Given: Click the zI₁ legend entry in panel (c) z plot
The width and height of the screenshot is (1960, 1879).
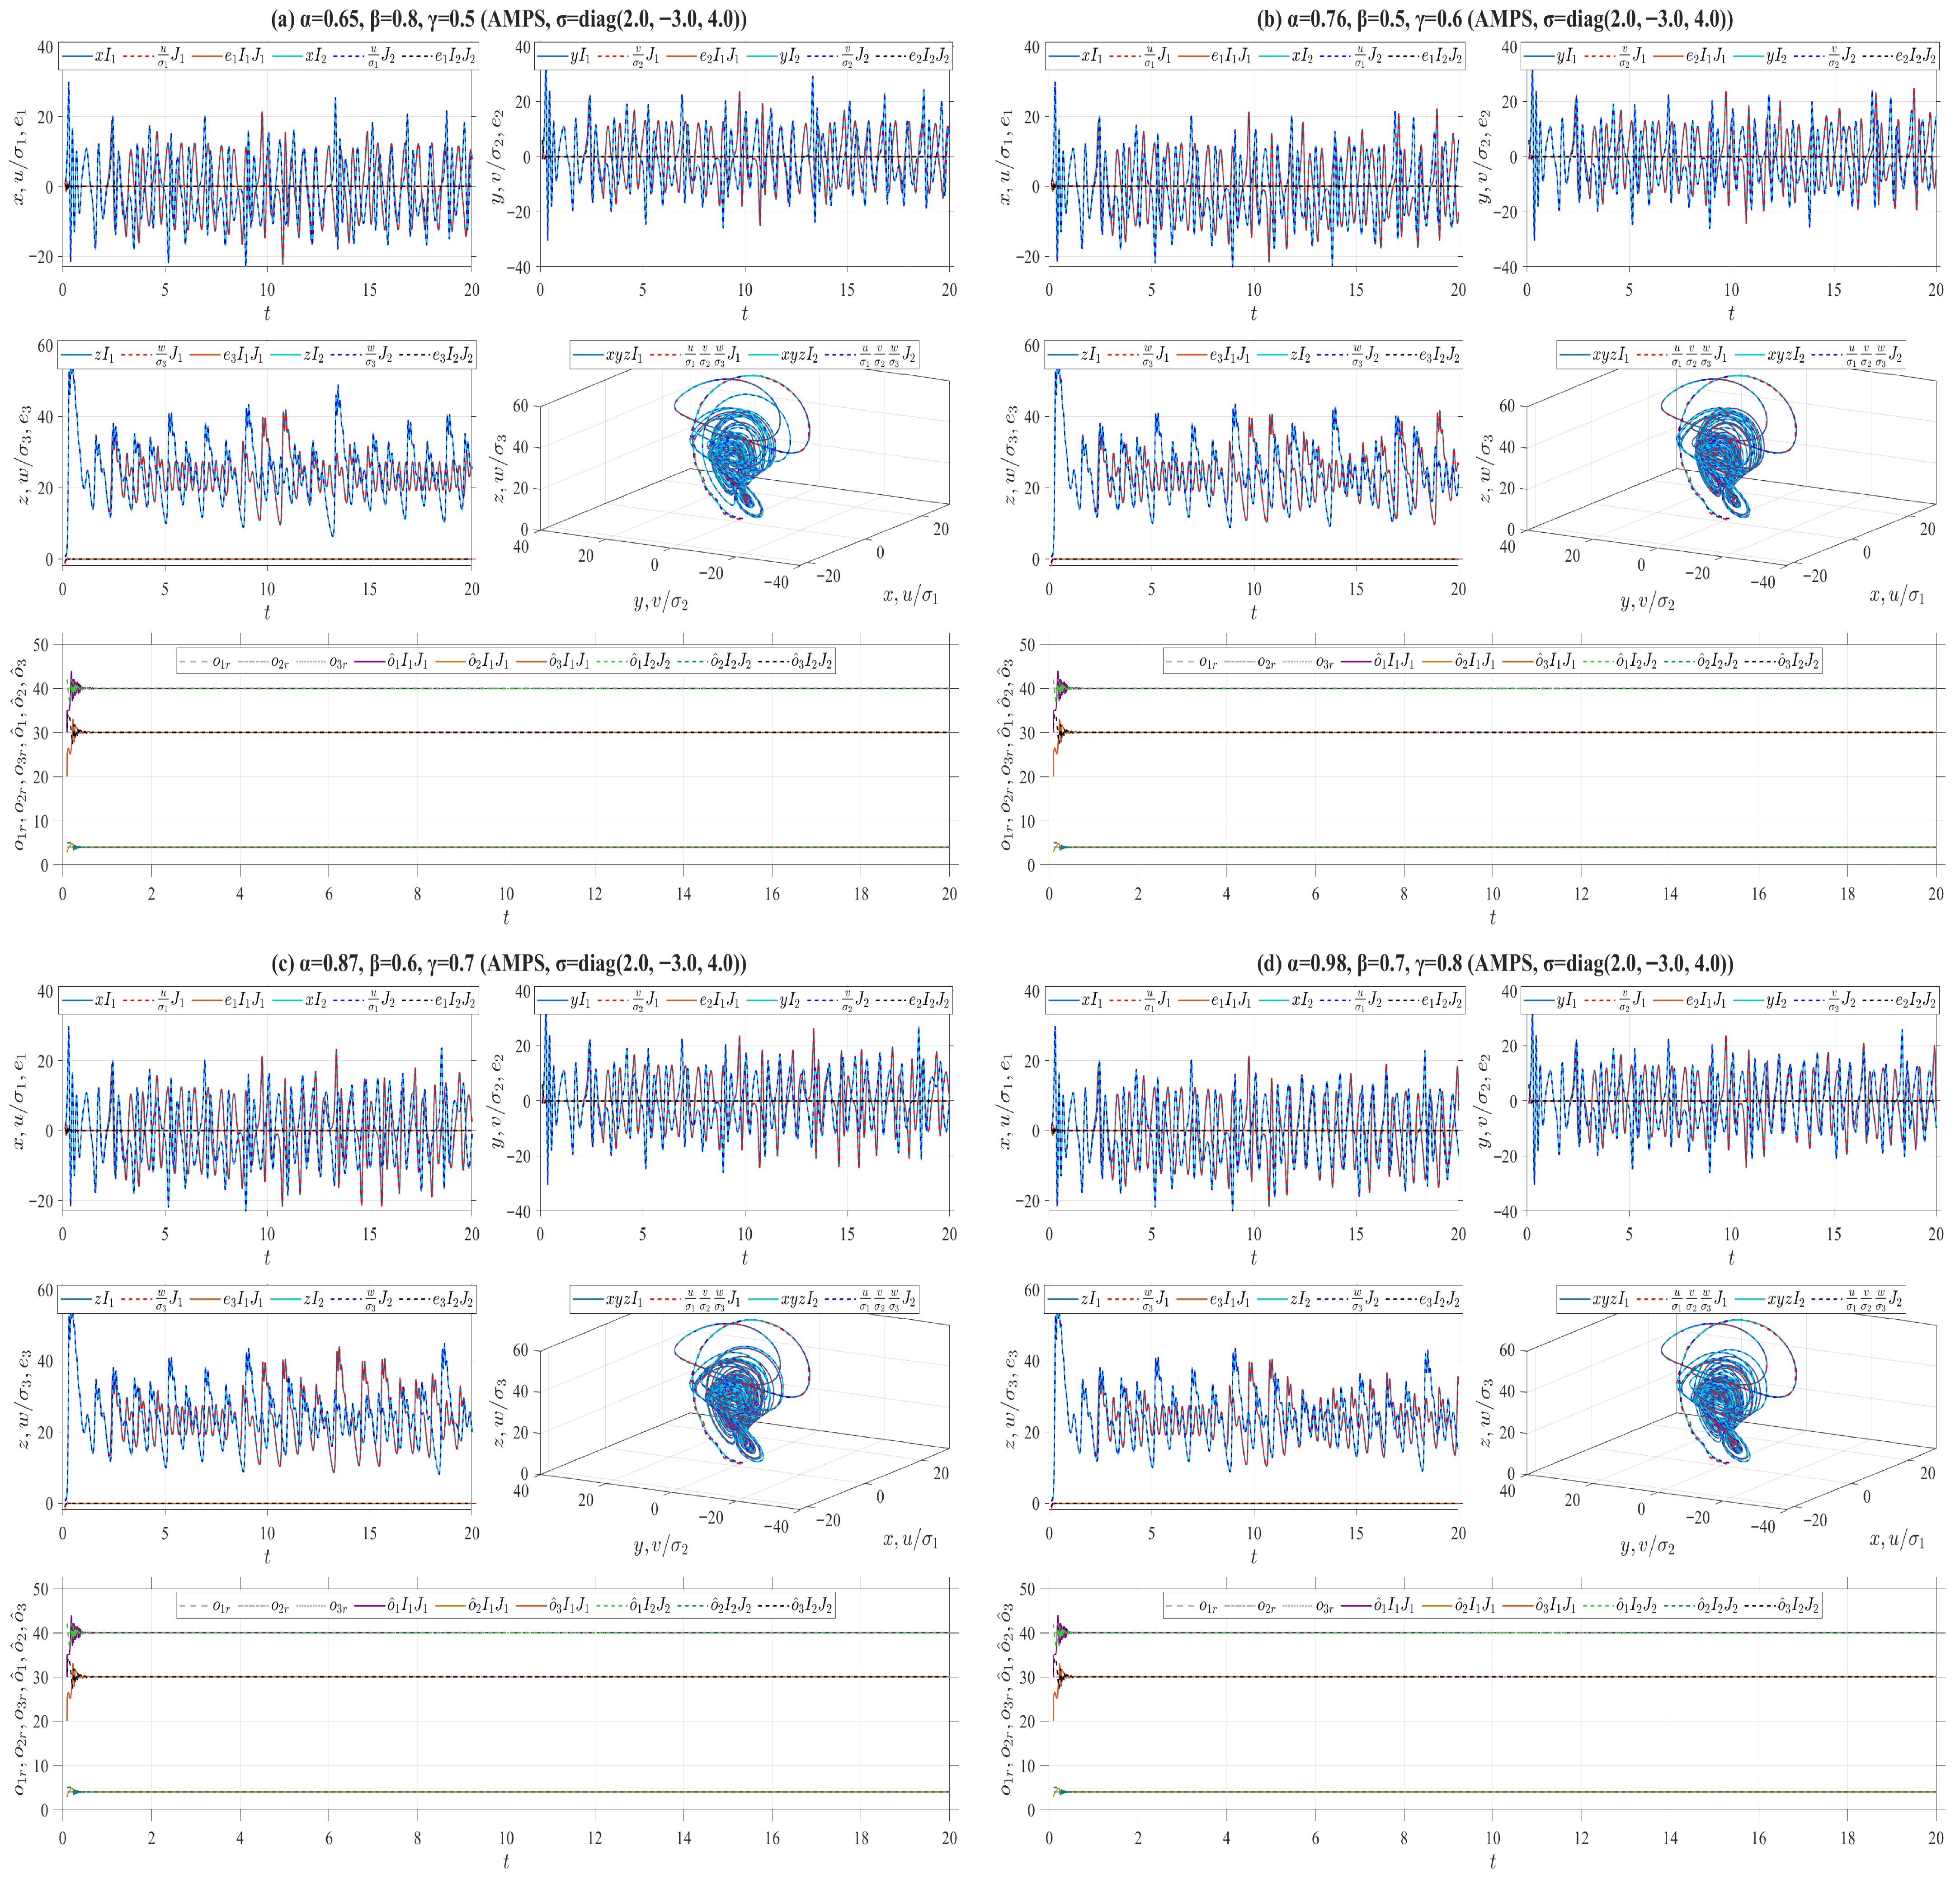Looking at the screenshot, I should [x=90, y=1300].
